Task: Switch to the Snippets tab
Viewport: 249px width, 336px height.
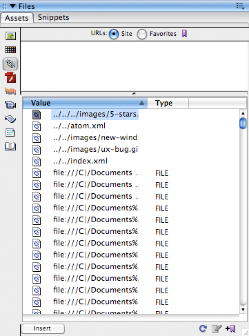Action: coord(53,17)
